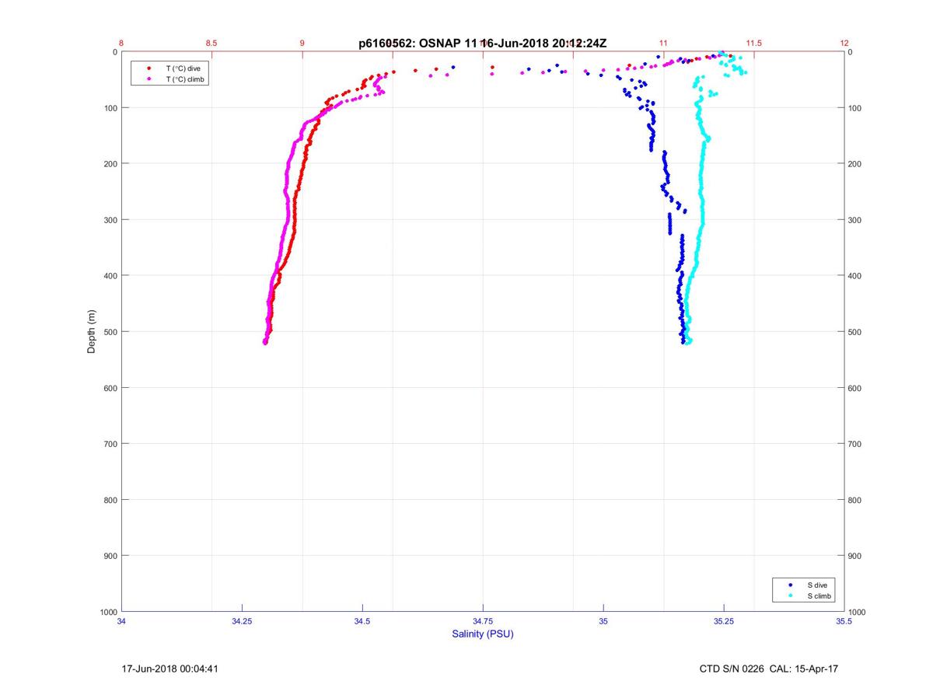Click the 100 tick on the left depth axis
Viewport: 933px width, 688px height.
tap(110, 108)
